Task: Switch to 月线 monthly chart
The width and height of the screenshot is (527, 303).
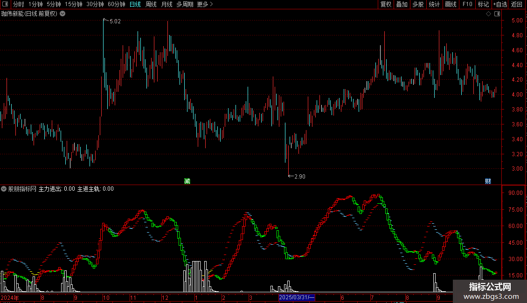Action: tap(166, 4)
